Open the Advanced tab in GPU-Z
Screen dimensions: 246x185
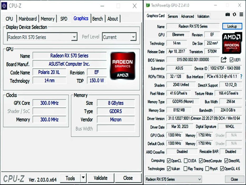[187, 16]
